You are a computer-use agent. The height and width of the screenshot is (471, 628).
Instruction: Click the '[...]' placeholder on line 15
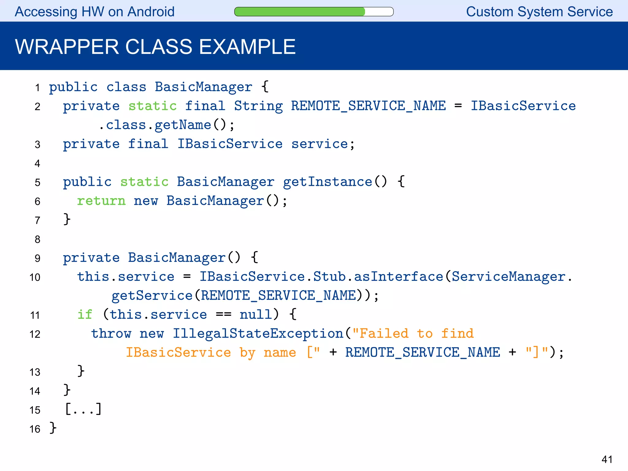[x=83, y=409]
